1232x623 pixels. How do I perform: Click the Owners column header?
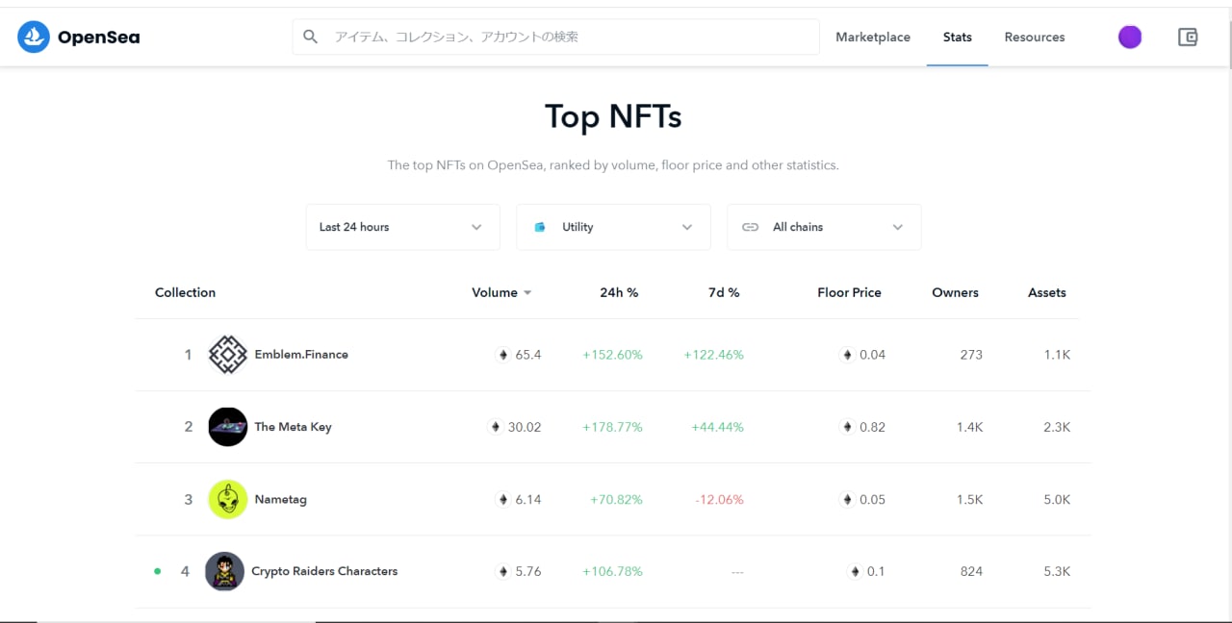pos(955,292)
